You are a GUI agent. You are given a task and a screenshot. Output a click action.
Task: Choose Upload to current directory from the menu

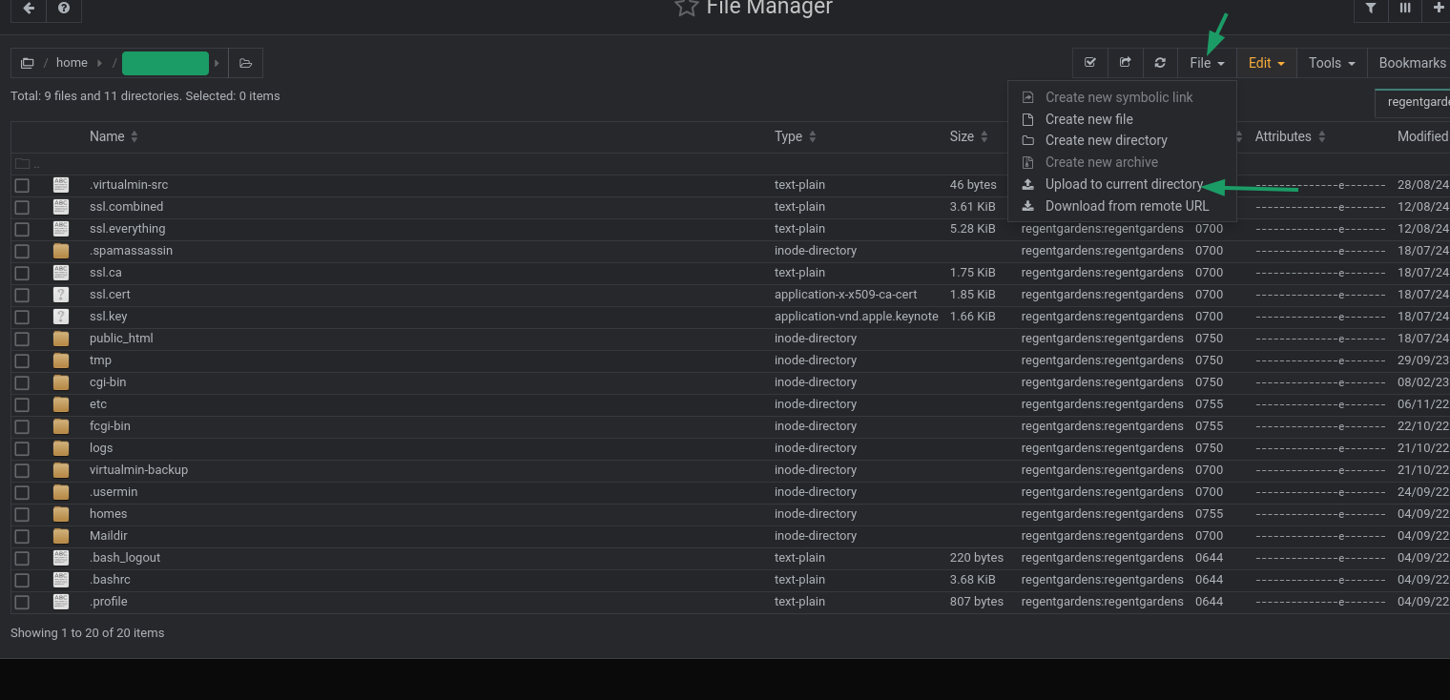(1122, 184)
